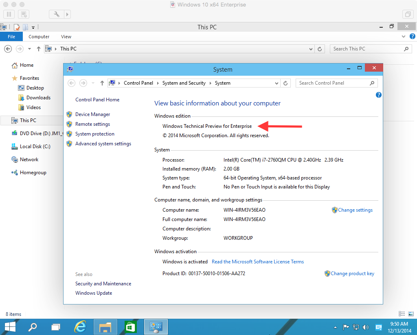Refresh the System control panel page

(285, 83)
